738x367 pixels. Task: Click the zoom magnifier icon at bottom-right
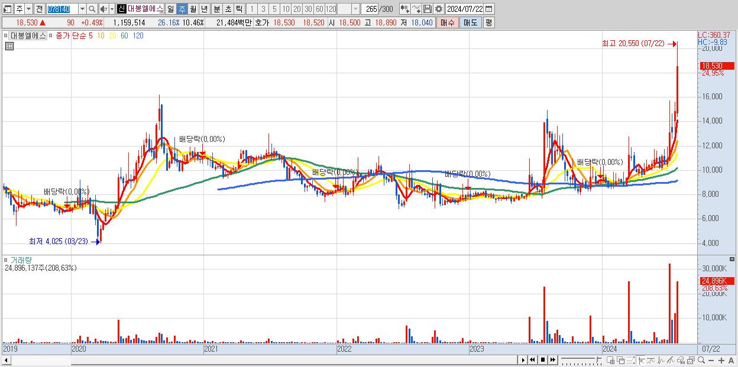[701, 360]
